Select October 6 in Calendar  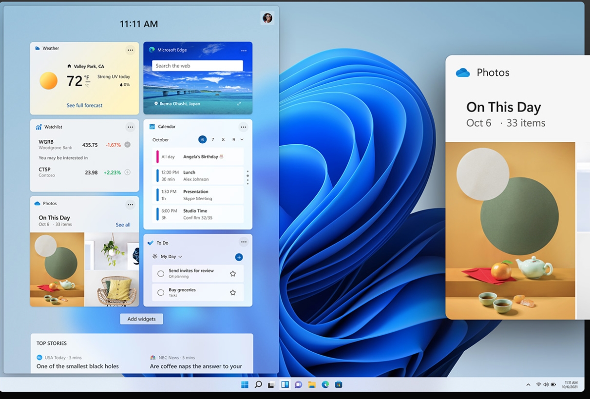pyautogui.click(x=202, y=140)
